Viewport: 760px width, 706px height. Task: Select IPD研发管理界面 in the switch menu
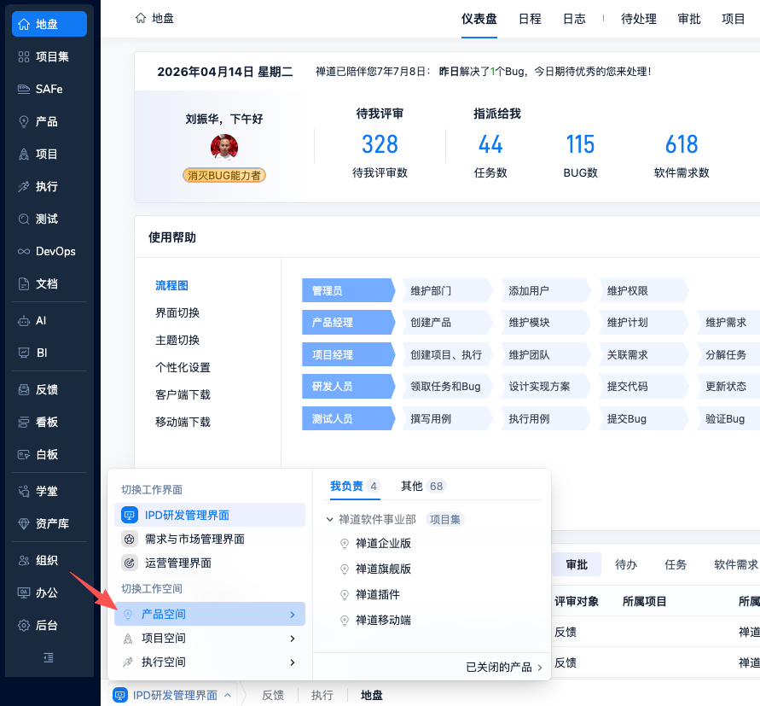click(x=210, y=515)
